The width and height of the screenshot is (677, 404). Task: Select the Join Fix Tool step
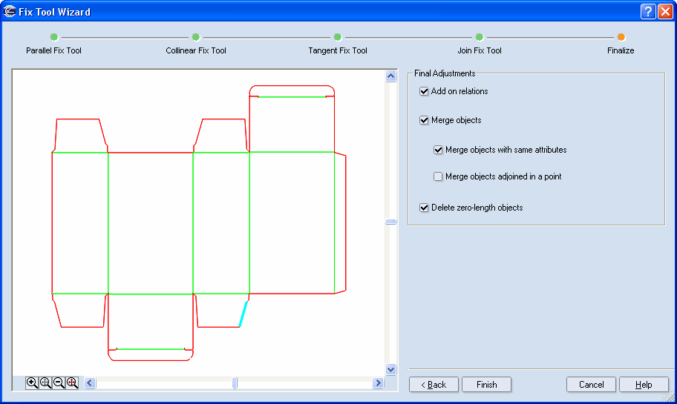pyautogui.click(x=480, y=37)
